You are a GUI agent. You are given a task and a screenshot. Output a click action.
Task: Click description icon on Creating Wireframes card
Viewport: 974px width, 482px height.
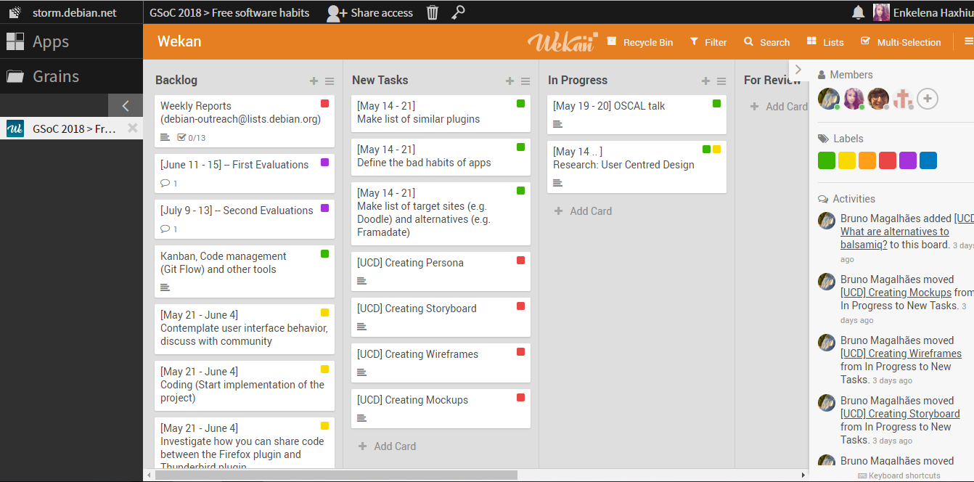pyautogui.click(x=362, y=372)
